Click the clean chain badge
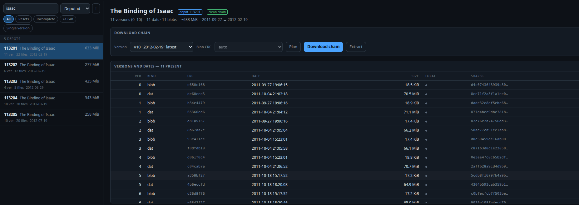 point(217,12)
